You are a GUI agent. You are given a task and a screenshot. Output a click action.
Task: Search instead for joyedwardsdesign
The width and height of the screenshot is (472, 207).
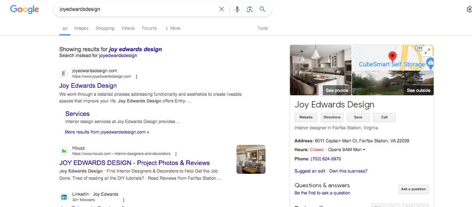click(x=118, y=55)
